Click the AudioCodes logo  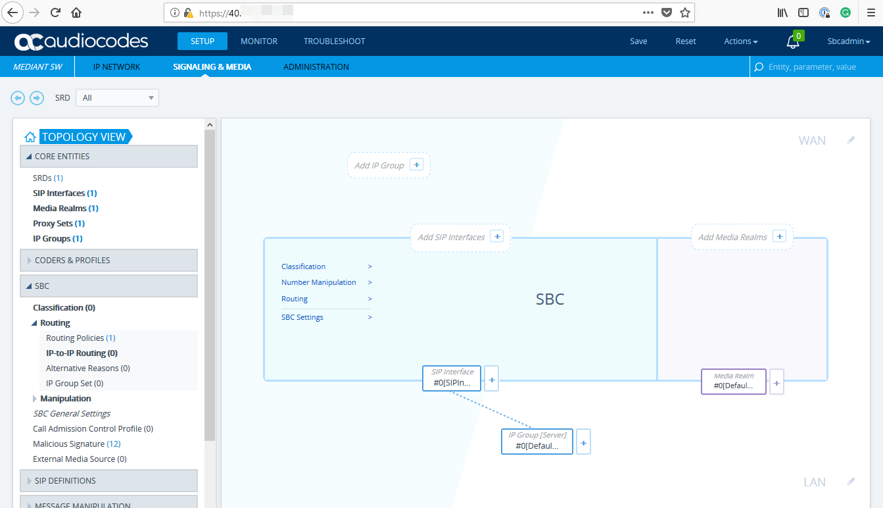(82, 41)
